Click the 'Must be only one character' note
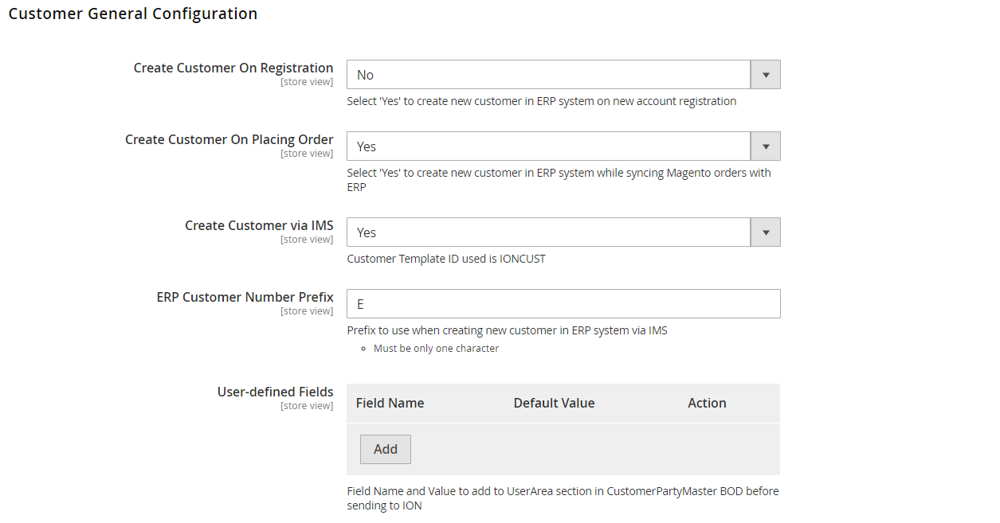 [x=436, y=349]
